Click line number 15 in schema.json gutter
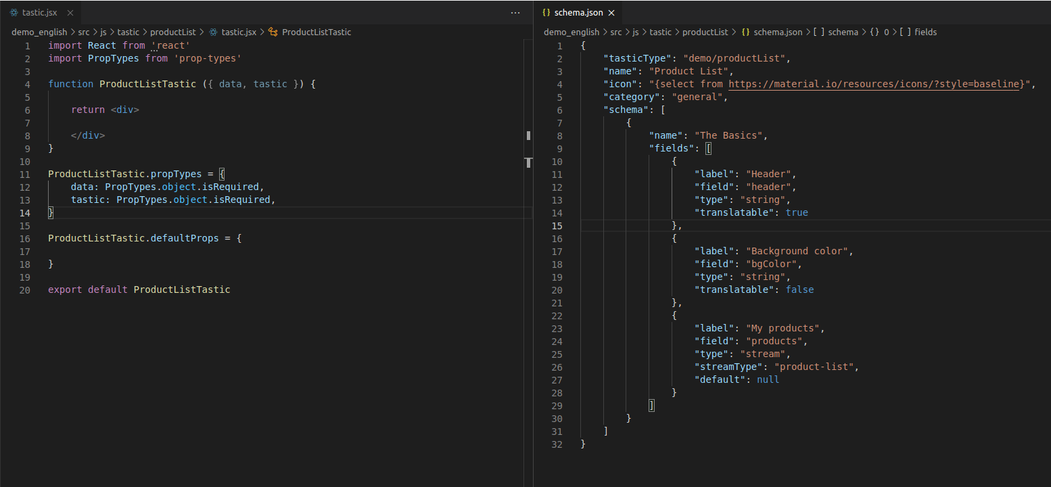The height and width of the screenshot is (487, 1051). [x=557, y=225]
